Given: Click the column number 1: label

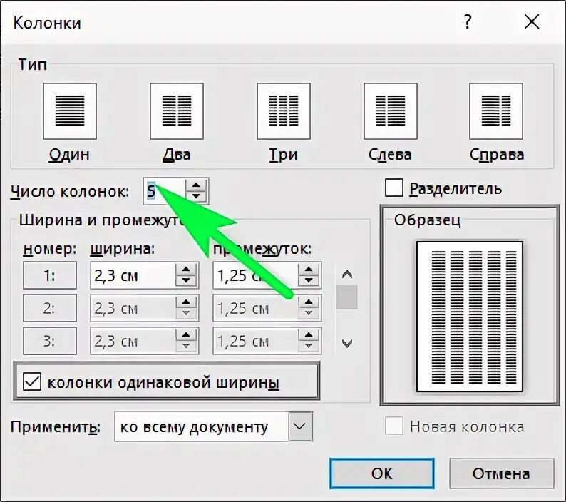Looking at the screenshot, I should coord(50,275).
